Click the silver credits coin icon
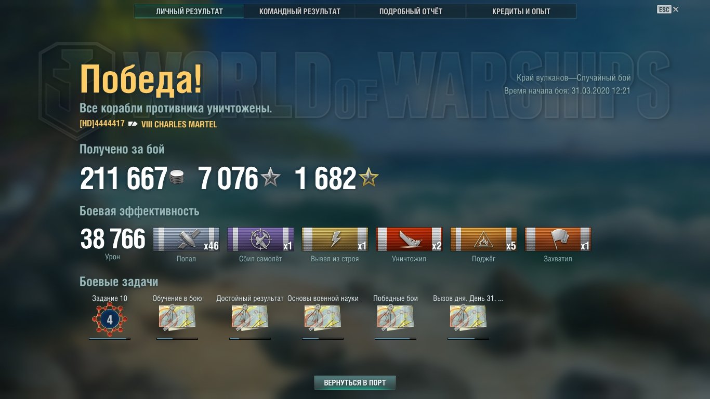Viewport: 710px width, 399px height. coord(177,178)
